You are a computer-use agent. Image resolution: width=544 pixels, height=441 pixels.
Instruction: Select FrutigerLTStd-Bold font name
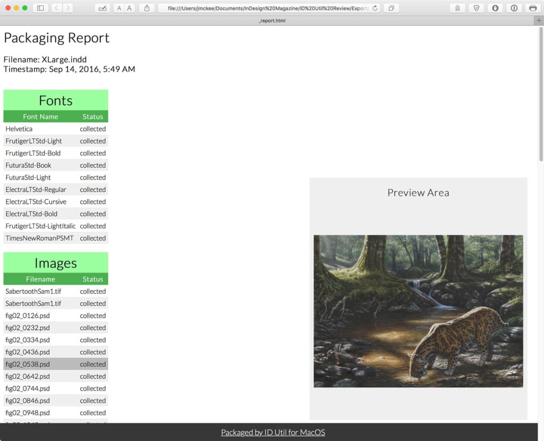33,153
